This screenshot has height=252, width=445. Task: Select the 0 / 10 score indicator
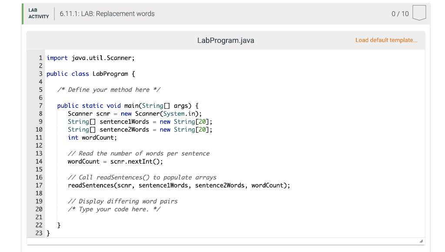click(x=400, y=13)
